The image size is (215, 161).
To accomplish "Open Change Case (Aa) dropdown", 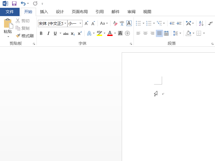I will [104, 23].
